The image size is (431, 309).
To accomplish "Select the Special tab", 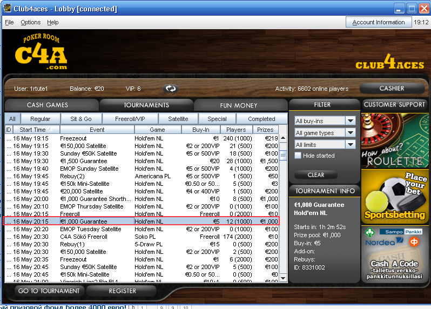I will coord(217,119).
